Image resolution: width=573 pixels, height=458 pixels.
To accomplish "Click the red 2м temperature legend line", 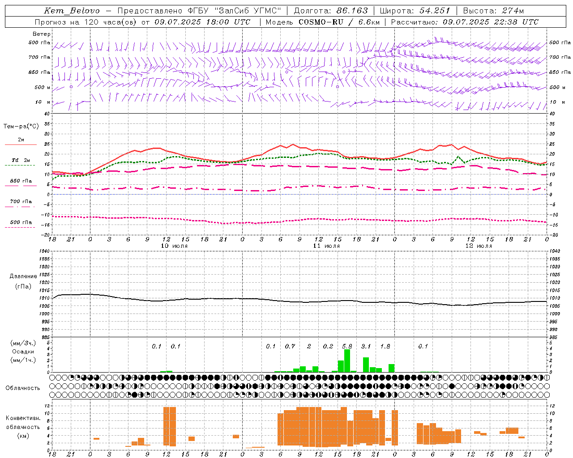I will (x=21, y=145).
